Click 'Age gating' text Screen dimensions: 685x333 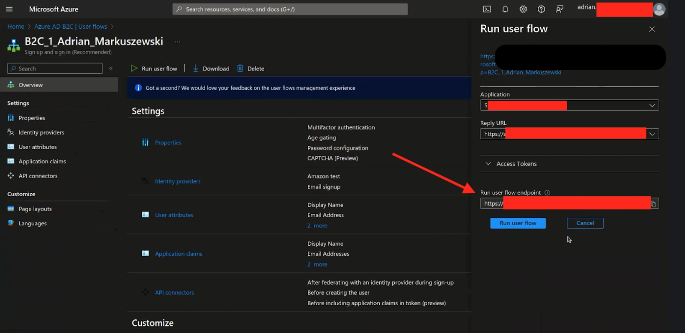point(322,138)
